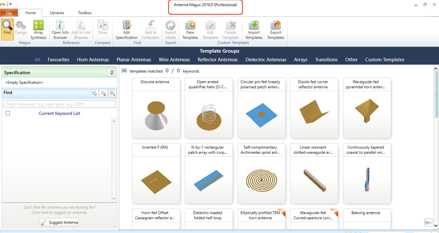Select the Arrays template group
The height and width of the screenshot is (233, 439).
301,60
